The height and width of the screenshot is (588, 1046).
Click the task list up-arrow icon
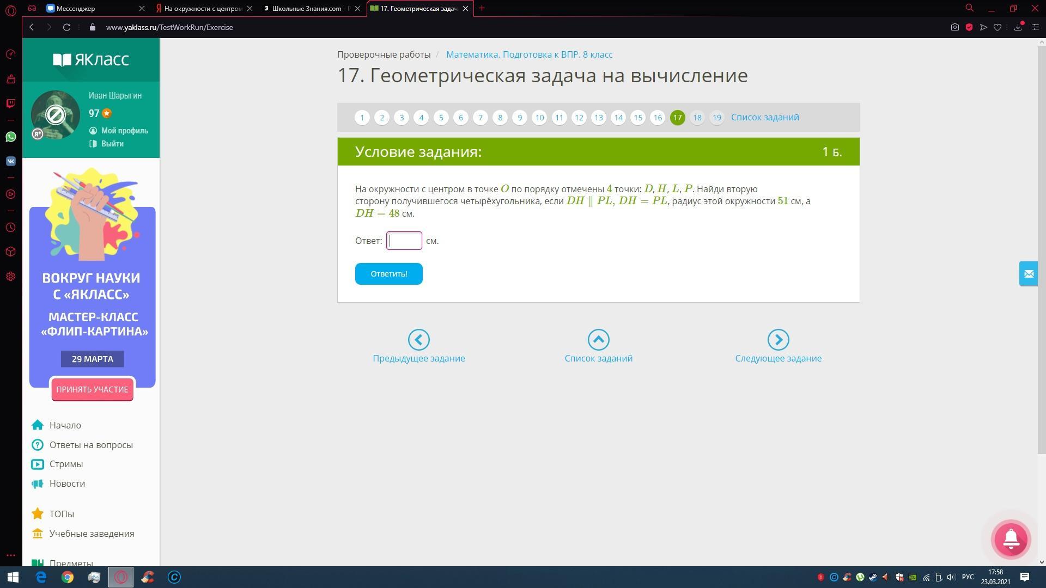click(x=598, y=340)
